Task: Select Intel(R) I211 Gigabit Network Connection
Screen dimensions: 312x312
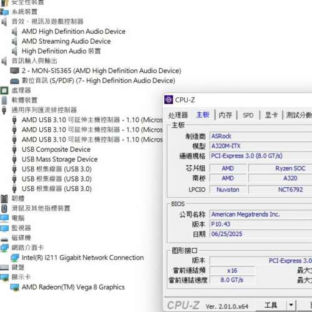Action: (83, 258)
